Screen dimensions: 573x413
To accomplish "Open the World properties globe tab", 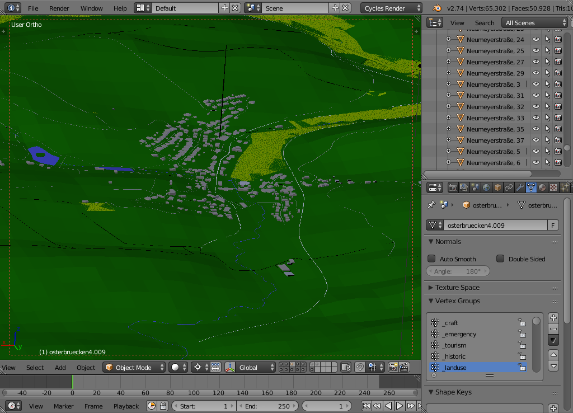I will [486, 188].
